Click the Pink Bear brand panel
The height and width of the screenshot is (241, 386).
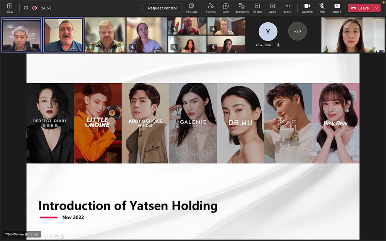[x=335, y=123]
